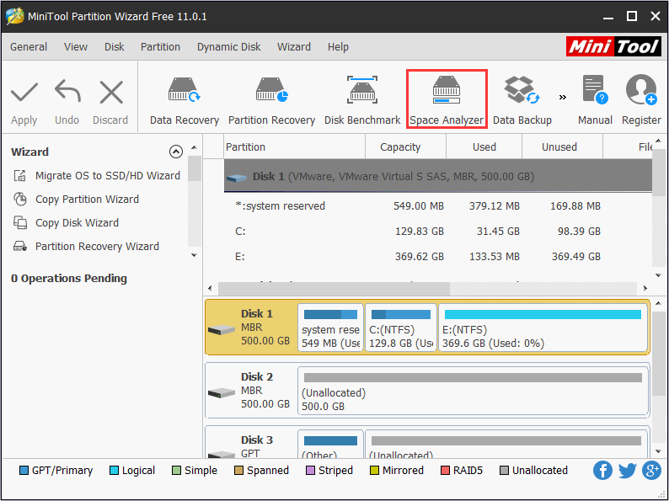Select the C: partition row
669x501 pixels.
coord(438,231)
